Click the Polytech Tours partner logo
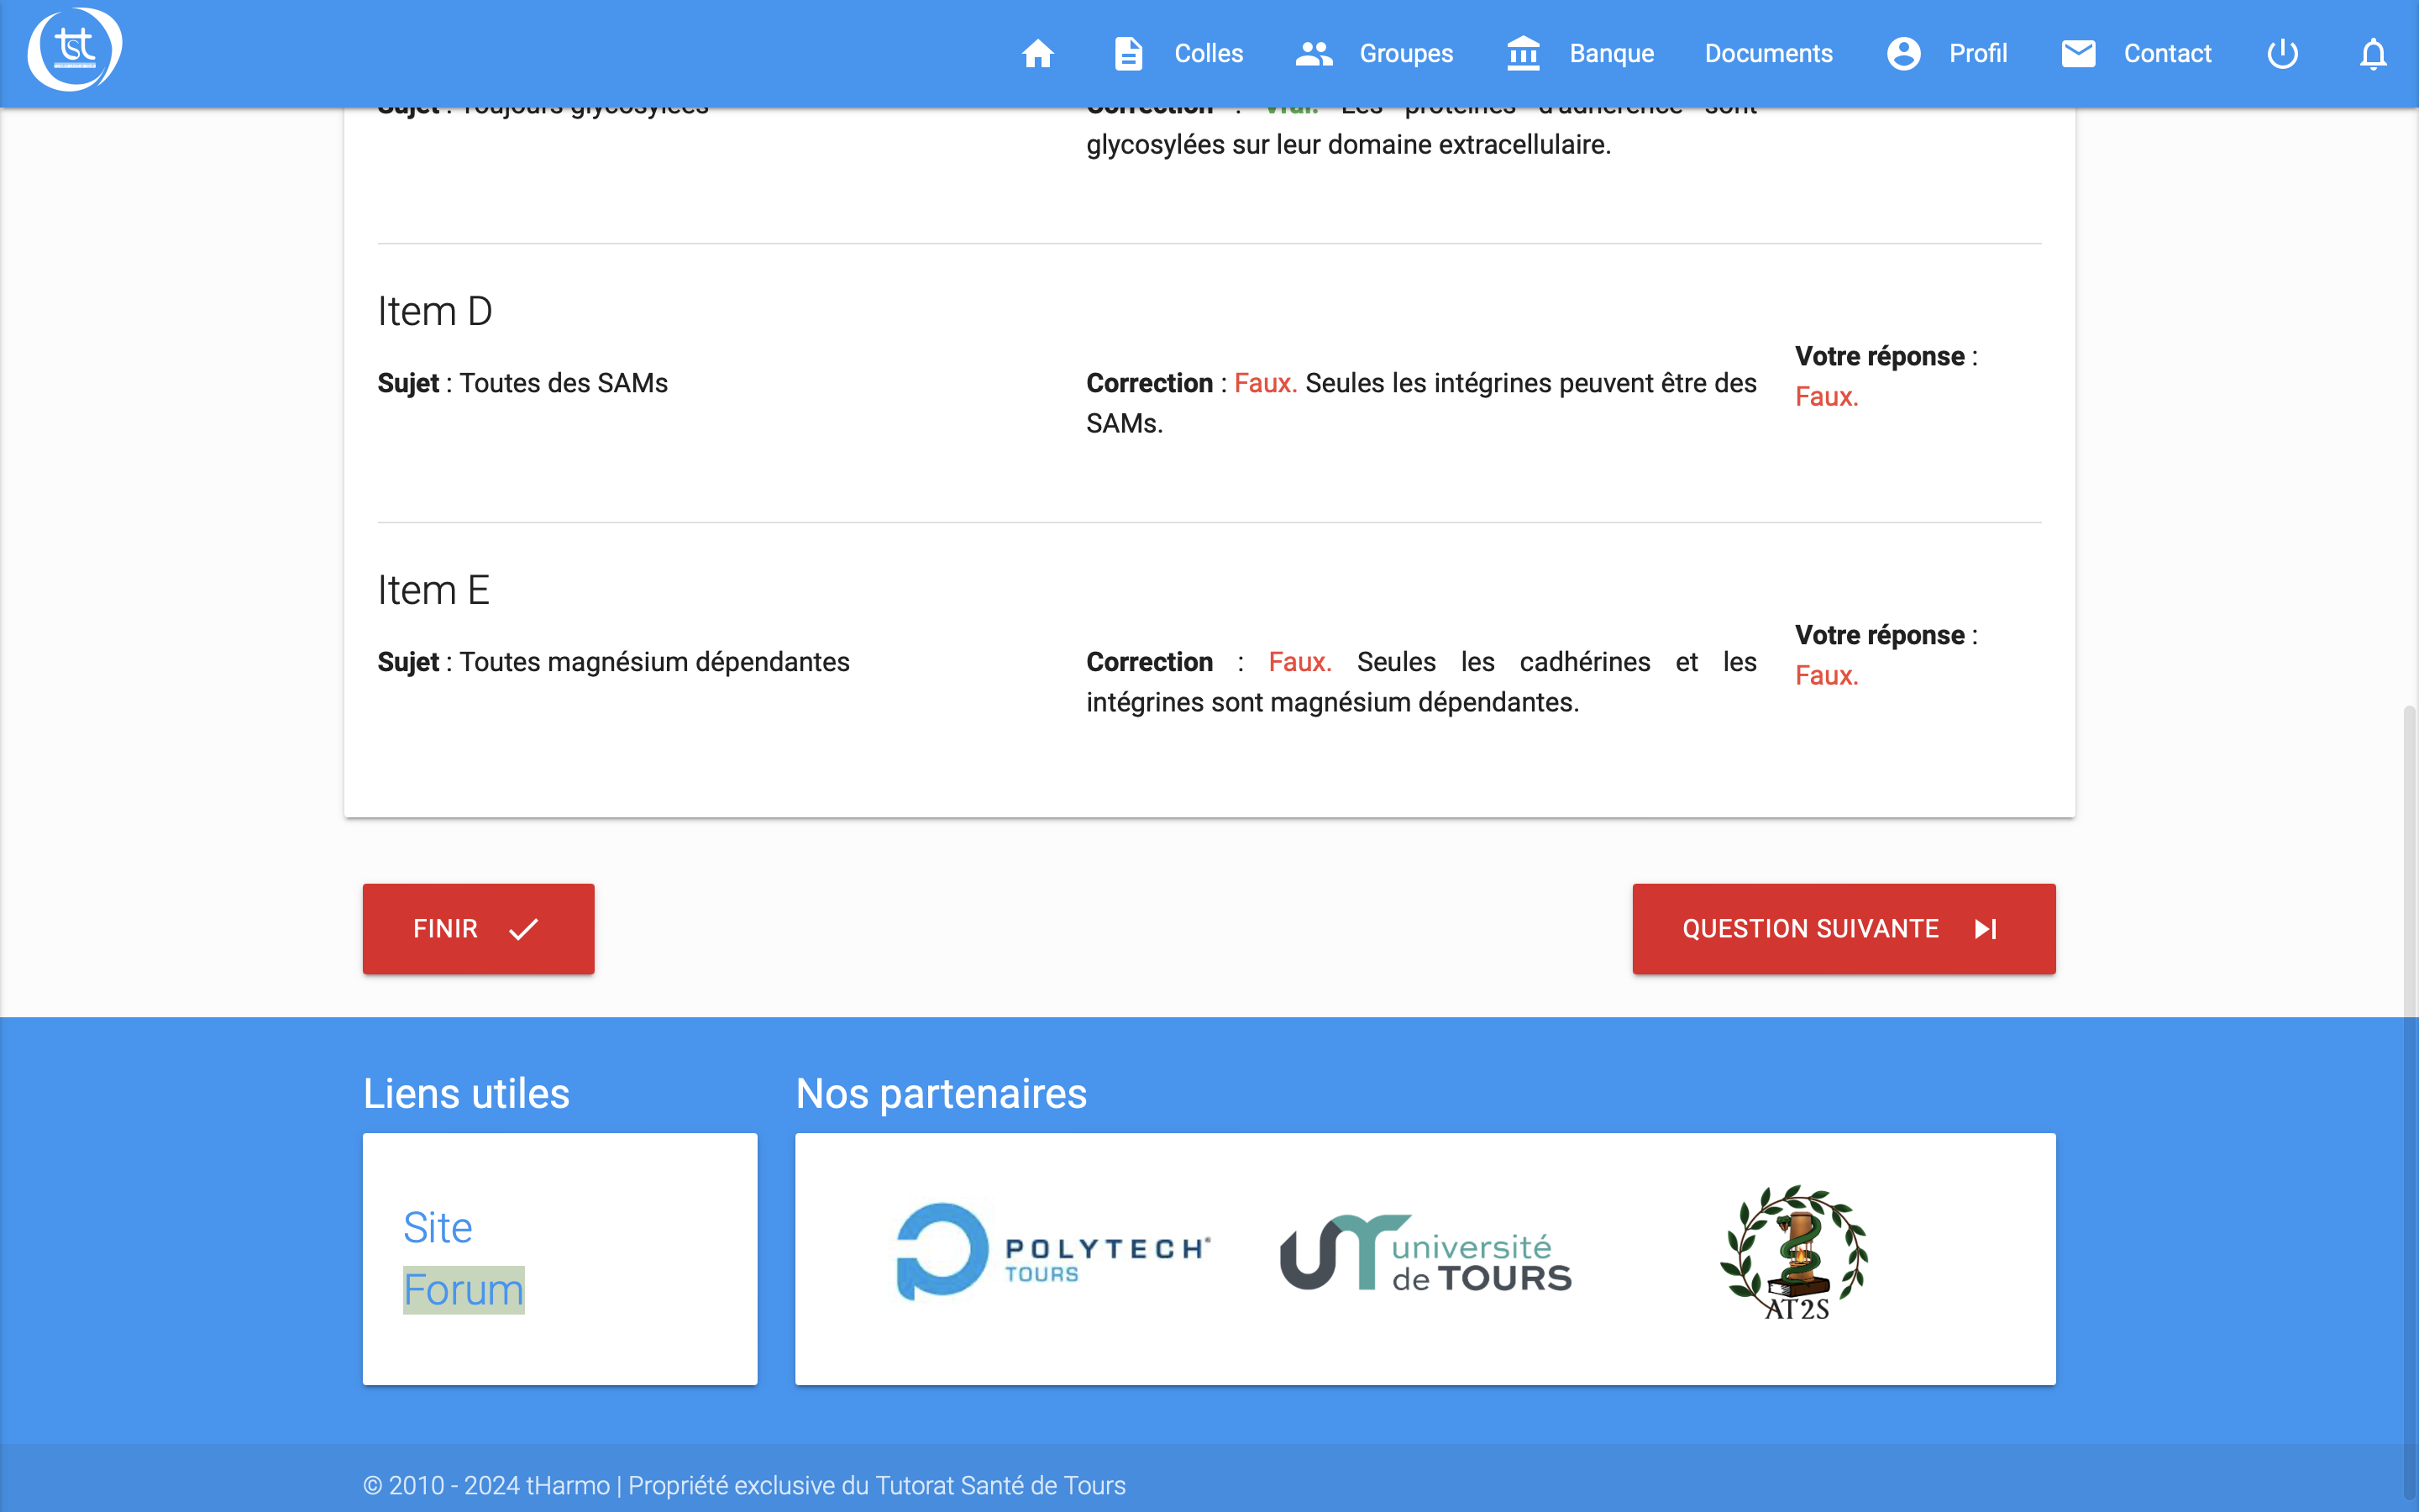This screenshot has height=1512, width=2419. coord(1052,1251)
